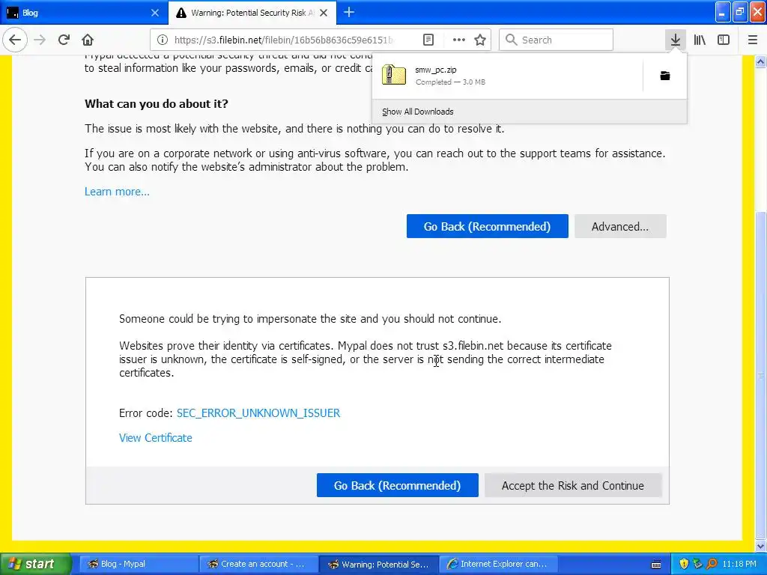The height and width of the screenshot is (575, 767).
Task: Toggle reader view icon
Action: coord(428,40)
